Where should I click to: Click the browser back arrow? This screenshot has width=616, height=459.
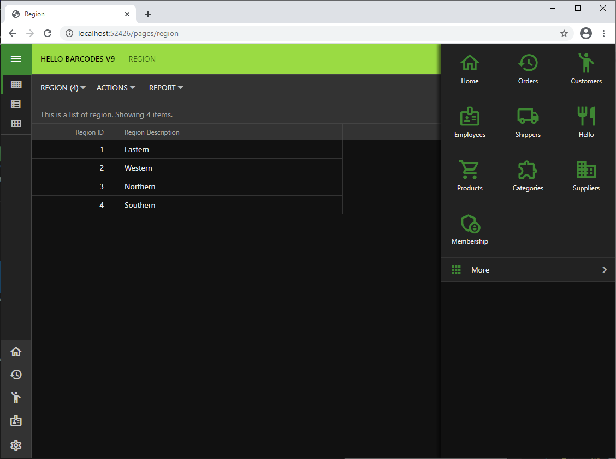coord(13,33)
